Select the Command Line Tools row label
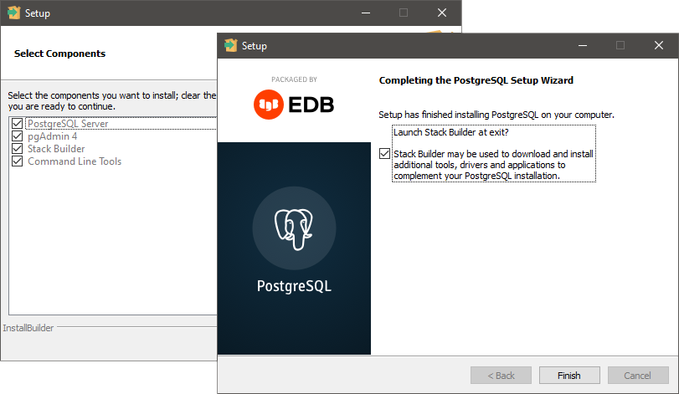679x394 pixels. coord(75,161)
